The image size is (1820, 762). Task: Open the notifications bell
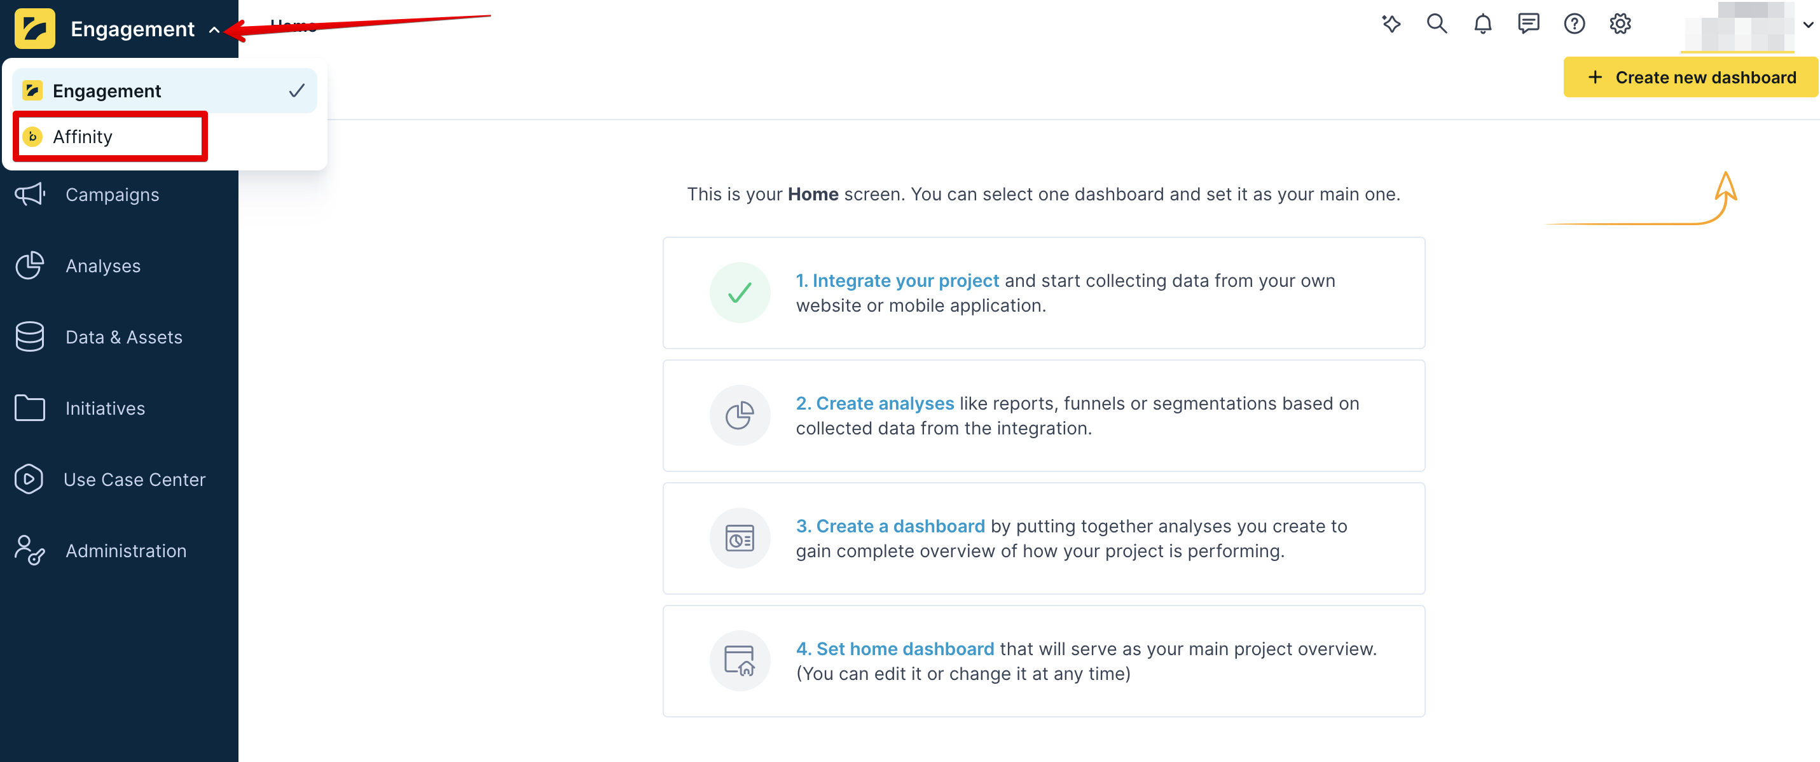click(x=1482, y=24)
